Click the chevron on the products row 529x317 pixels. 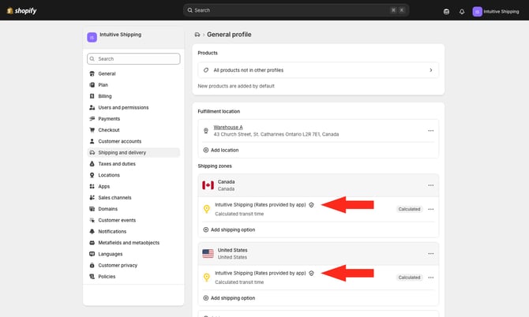[431, 70]
